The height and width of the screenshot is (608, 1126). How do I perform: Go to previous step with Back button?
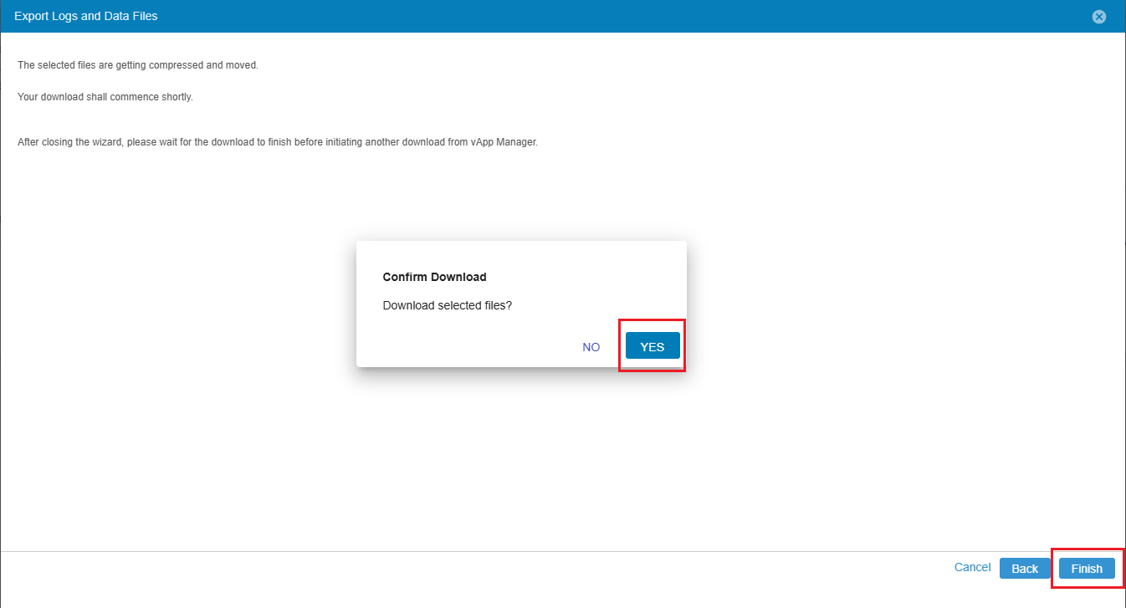coord(1025,569)
